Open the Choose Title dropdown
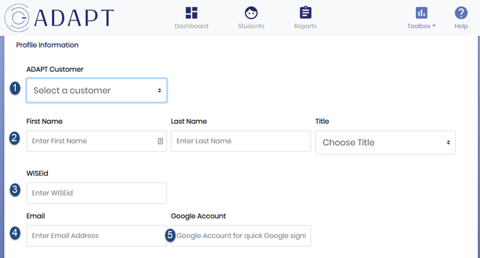480x258 pixels. (x=385, y=142)
